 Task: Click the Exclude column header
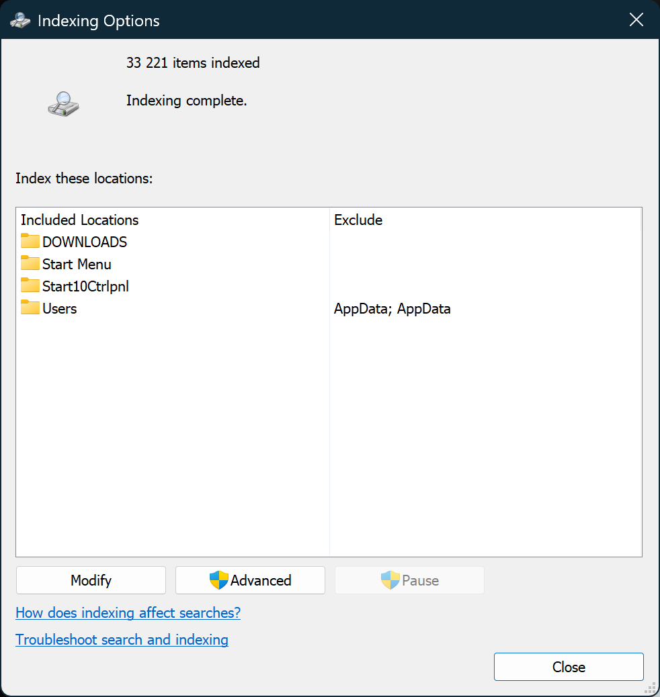(x=358, y=220)
